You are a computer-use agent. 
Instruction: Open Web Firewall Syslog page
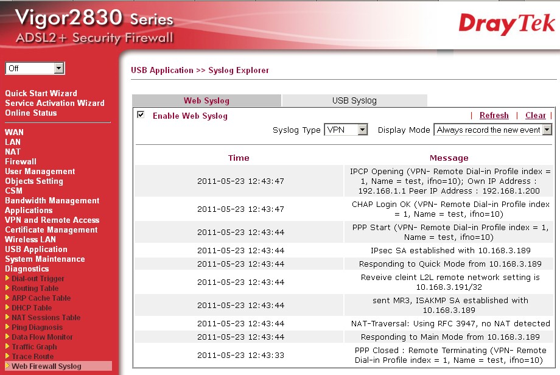tap(46, 366)
